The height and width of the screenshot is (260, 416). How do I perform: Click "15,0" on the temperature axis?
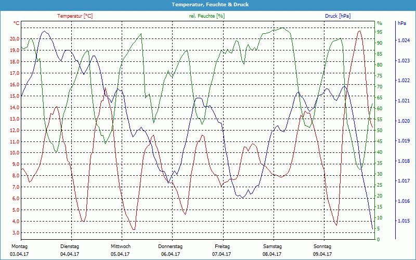pyautogui.click(x=15, y=96)
